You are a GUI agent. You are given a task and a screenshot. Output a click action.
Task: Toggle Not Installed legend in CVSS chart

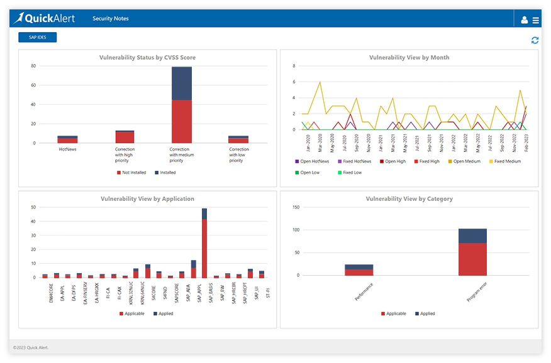[x=131, y=173]
